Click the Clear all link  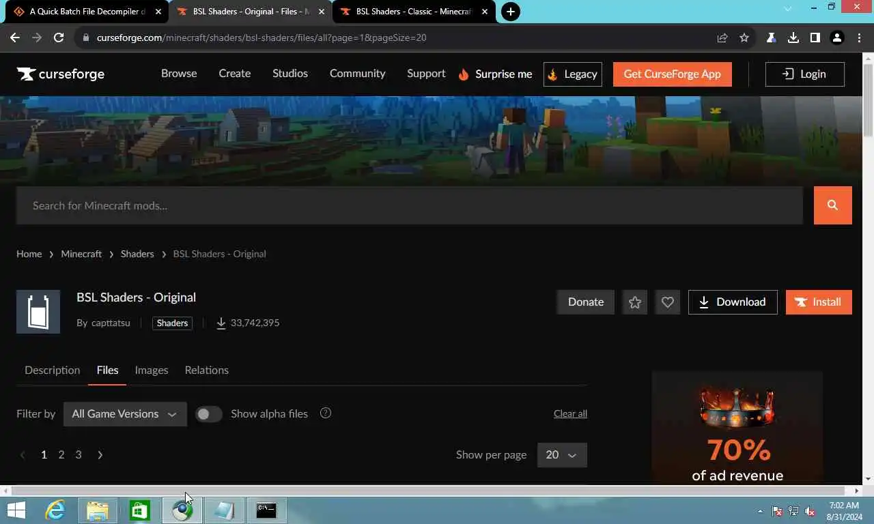point(570,413)
